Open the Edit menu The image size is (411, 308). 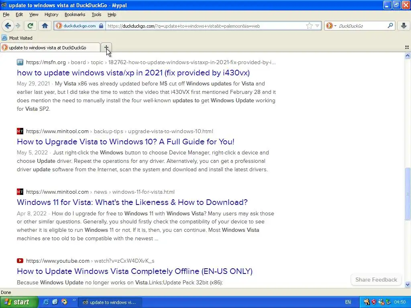pyautogui.click(x=19, y=14)
